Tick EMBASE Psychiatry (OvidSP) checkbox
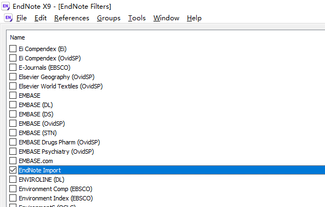The width and height of the screenshot is (325, 207). point(13,152)
